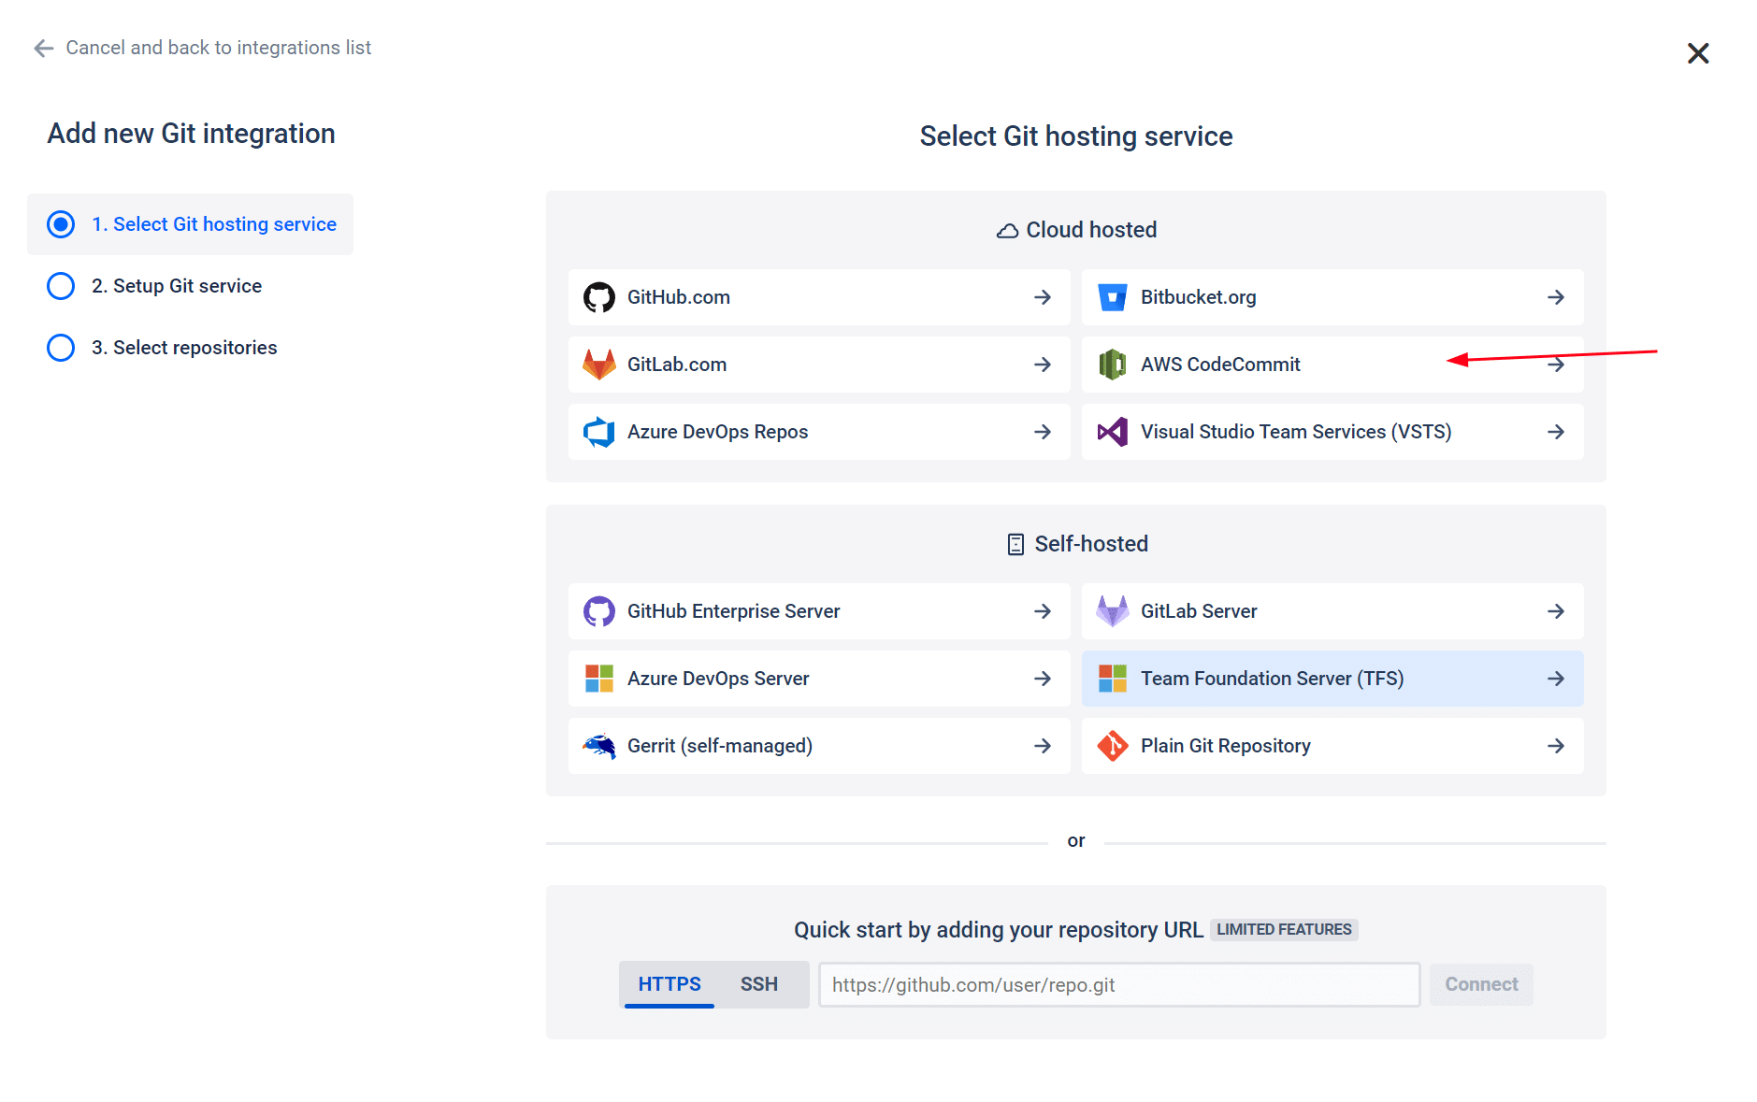Click the Visual Studio Team Services logo
The image size is (1757, 1102).
(1113, 432)
